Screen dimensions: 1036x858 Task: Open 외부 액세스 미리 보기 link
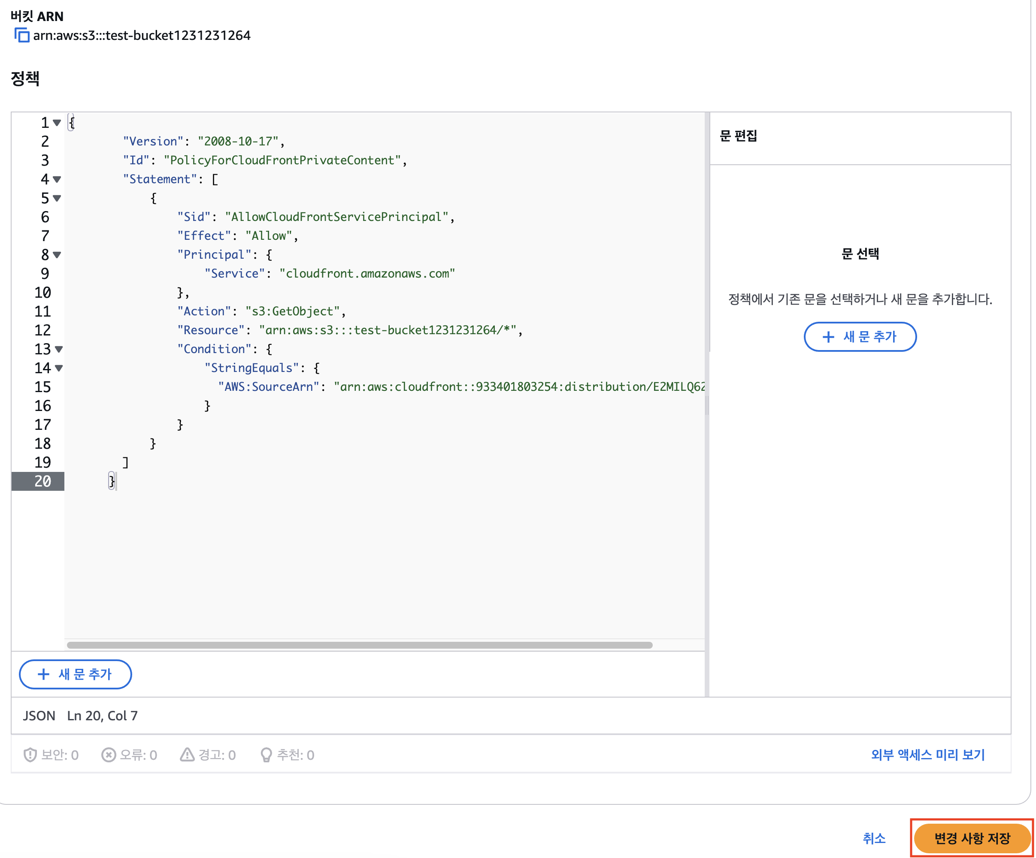coord(927,755)
